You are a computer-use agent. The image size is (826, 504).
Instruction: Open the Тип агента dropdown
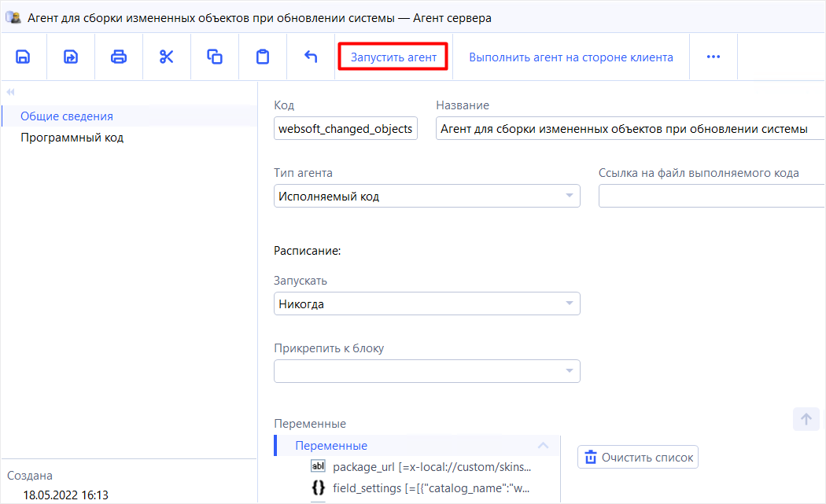(569, 195)
